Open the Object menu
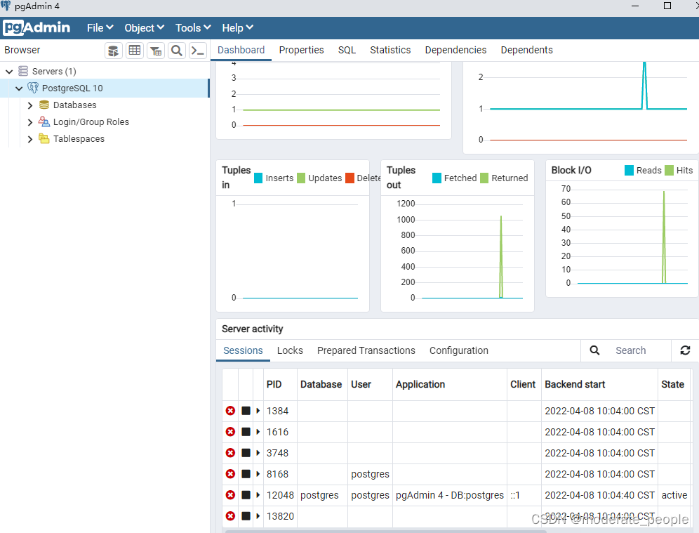Image resolution: width=699 pixels, height=533 pixels. tap(144, 27)
